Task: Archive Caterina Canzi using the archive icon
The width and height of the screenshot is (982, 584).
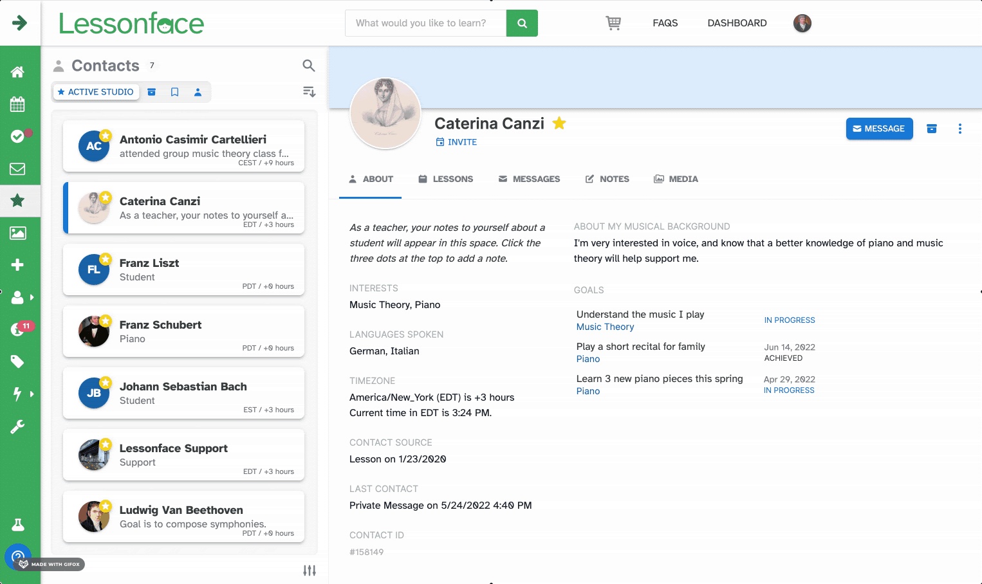Action: coord(931,129)
